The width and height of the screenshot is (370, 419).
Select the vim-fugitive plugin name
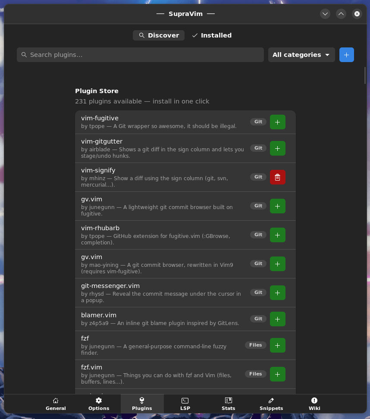pos(100,118)
